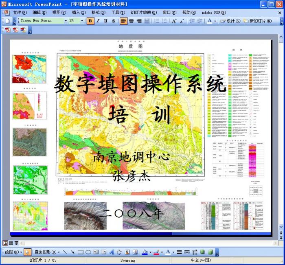Open the font size 24 dropdown
285x265 pixels.
click(82, 21)
